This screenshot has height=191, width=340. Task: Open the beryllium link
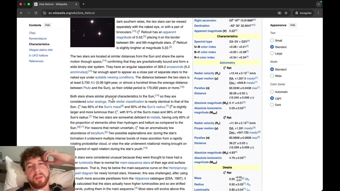(x=97, y=133)
